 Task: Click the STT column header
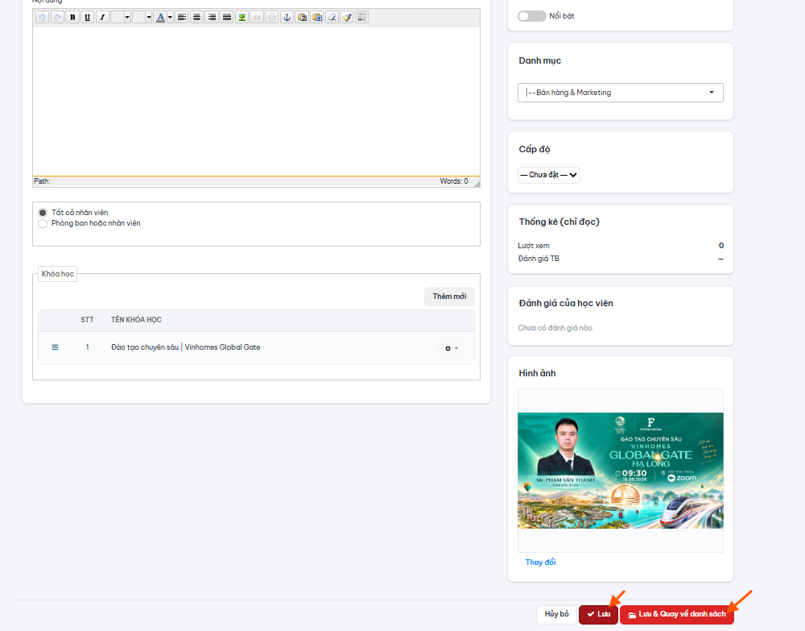[x=87, y=320]
